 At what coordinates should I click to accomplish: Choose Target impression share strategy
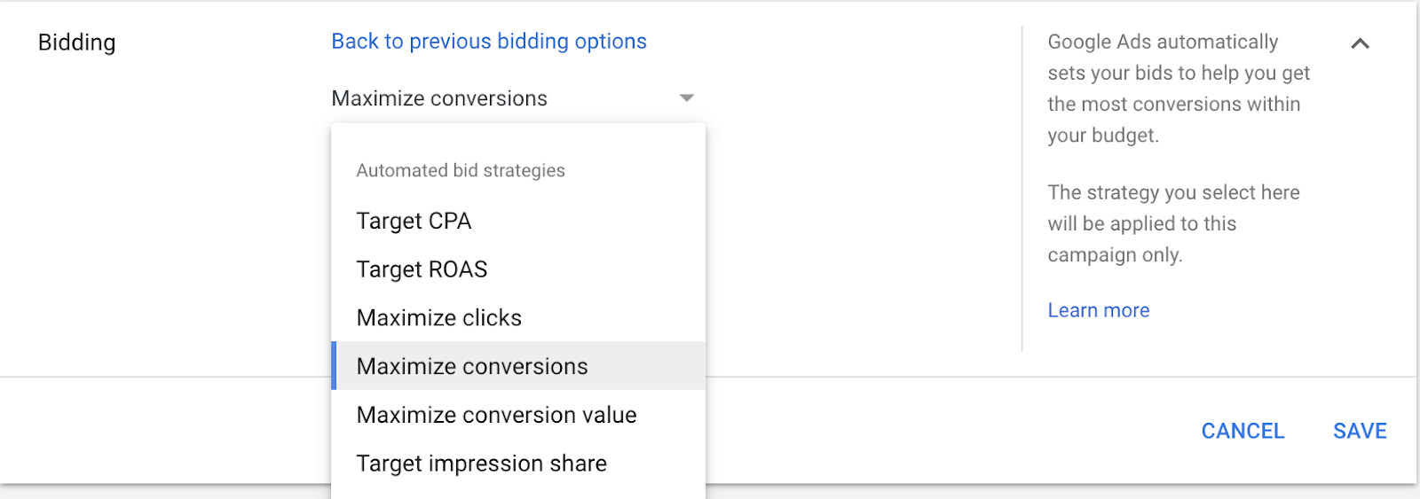(x=481, y=464)
